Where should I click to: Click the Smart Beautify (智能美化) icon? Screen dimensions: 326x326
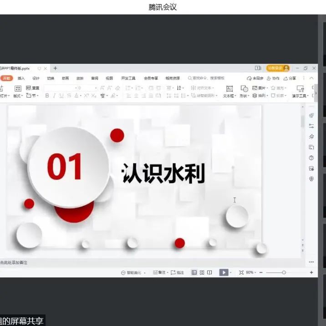pos(133,272)
